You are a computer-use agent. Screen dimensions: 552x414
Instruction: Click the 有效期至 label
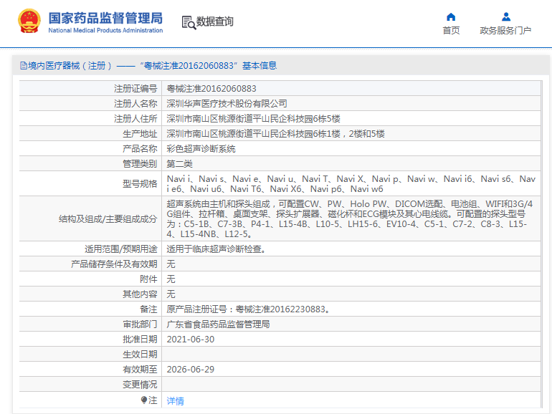[x=140, y=370]
